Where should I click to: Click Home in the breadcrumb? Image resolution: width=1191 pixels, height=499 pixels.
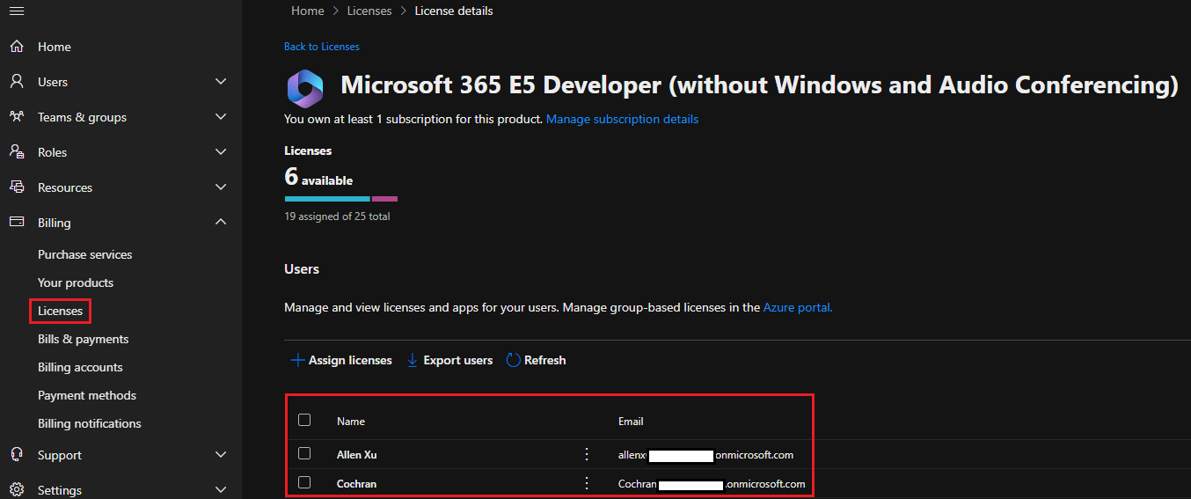[x=308, y=11]
